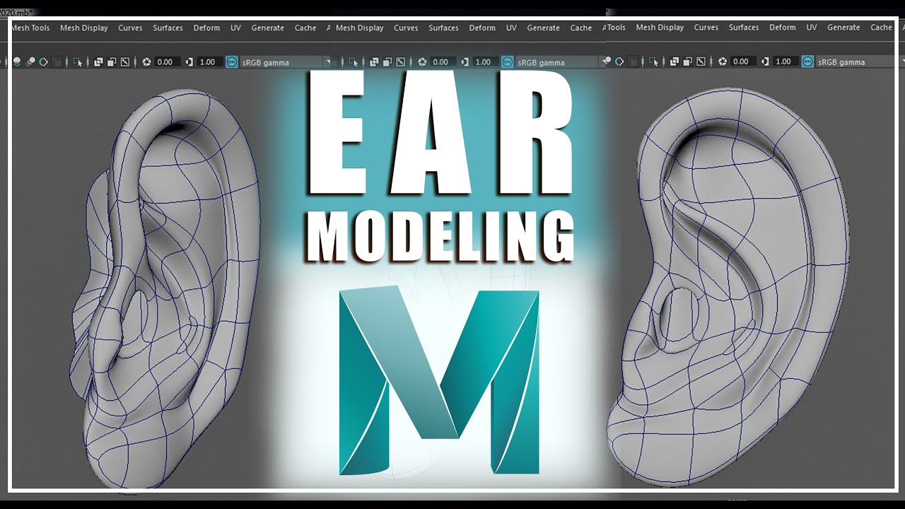Click the Gamma icon in middle panel
This screenshot has height=509, width=905.
pyautogui.click(x=465, y=62)
